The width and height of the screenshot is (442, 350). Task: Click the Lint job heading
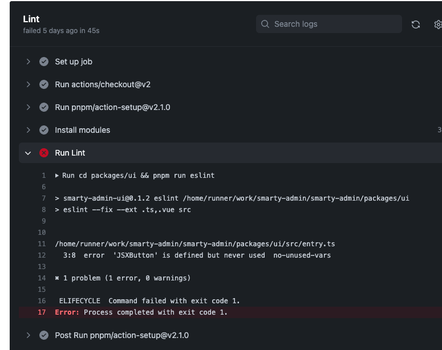coord(31,19)
